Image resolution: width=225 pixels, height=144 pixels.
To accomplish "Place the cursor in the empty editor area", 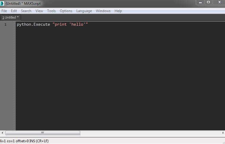I will [x=120, y=79].
